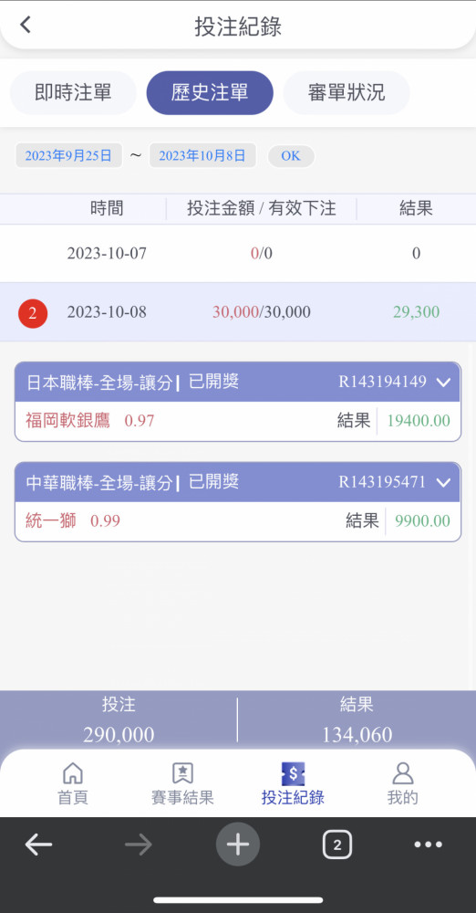The image size is (476, 913).
Task: Change start date 2023年9月25日
Action: pyautogui.click(x=68, y=155)
